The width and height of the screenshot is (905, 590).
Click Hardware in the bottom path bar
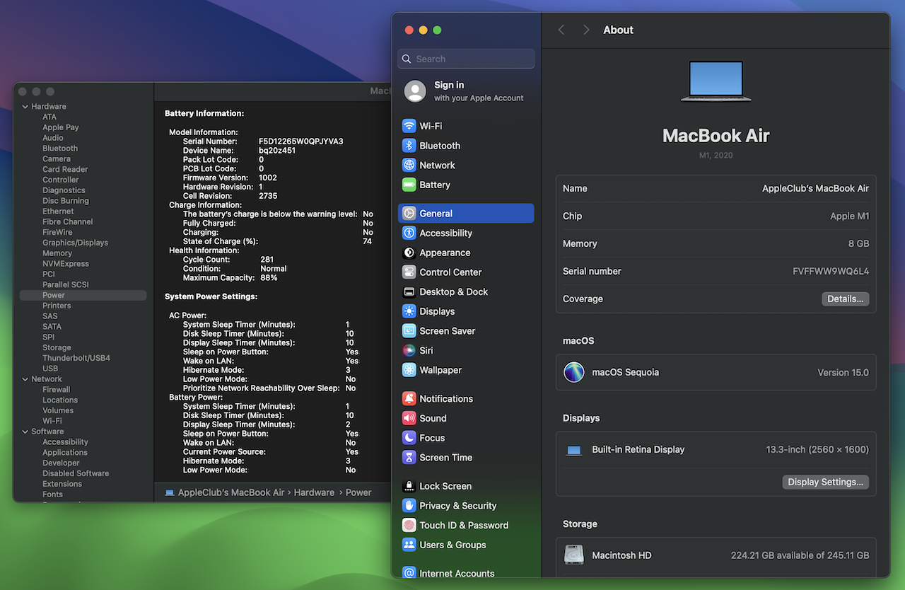click(314, 492)
